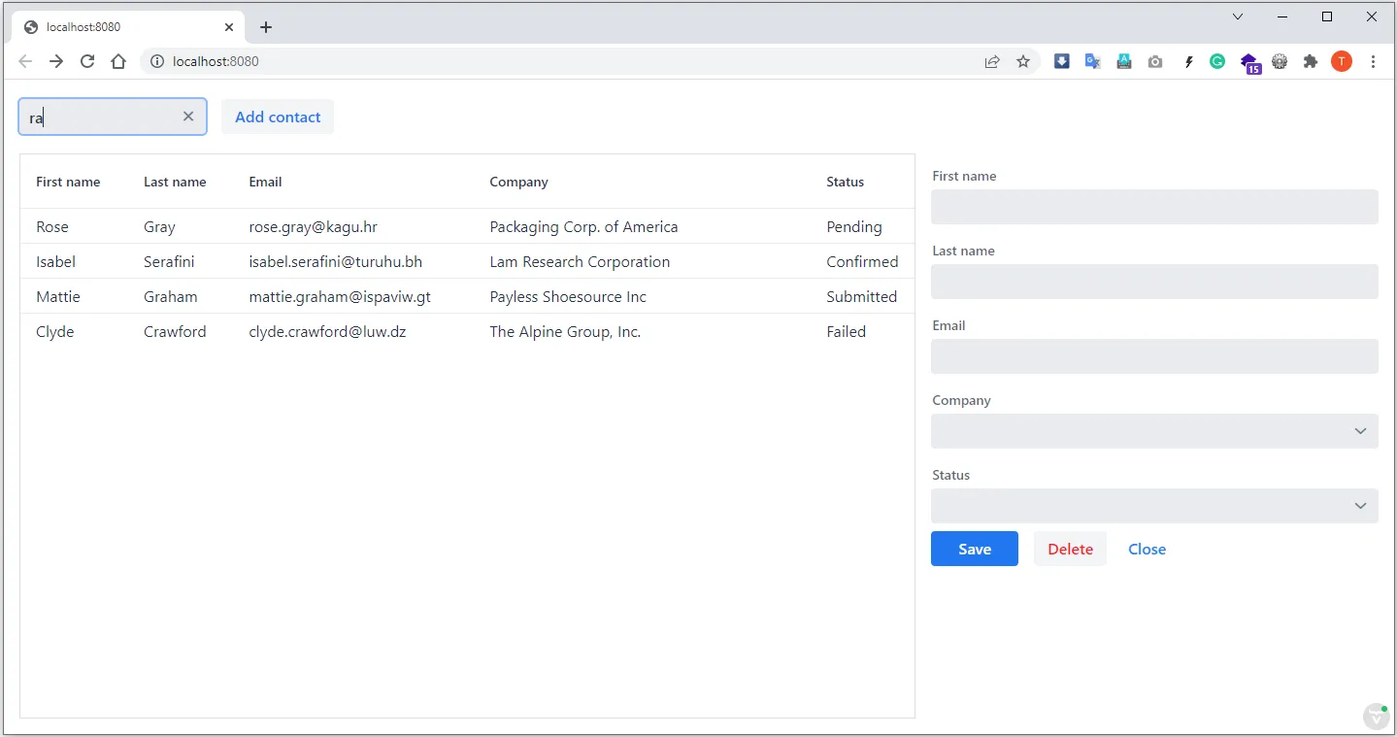Save the contact form
1397x737 pixels.
974,549
